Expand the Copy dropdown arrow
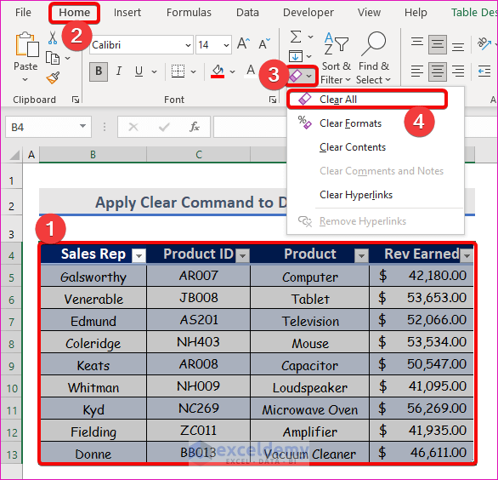The width and height of the screenshot is (498, 480). tap(67, 58)
